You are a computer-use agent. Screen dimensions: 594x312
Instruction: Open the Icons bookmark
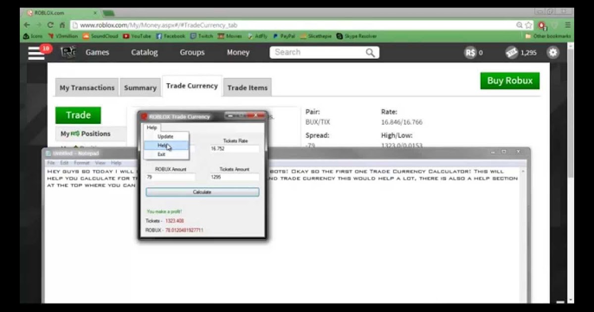[33, 36]
